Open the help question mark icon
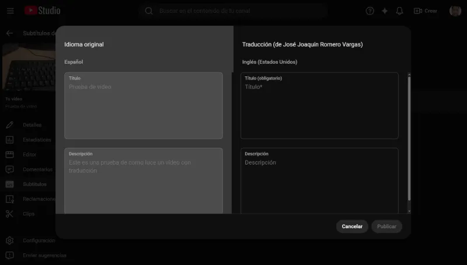This screenshot has width=467, height=265. pos(370,11)
